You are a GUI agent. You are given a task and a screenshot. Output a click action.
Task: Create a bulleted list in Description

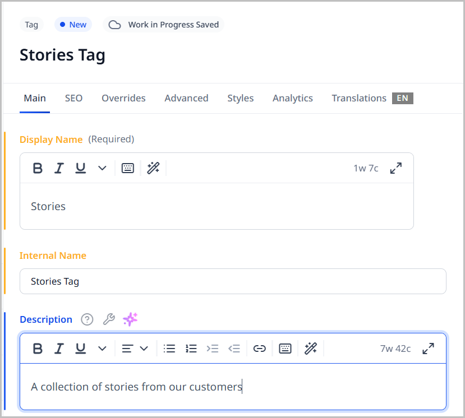(x=169, y=349)
